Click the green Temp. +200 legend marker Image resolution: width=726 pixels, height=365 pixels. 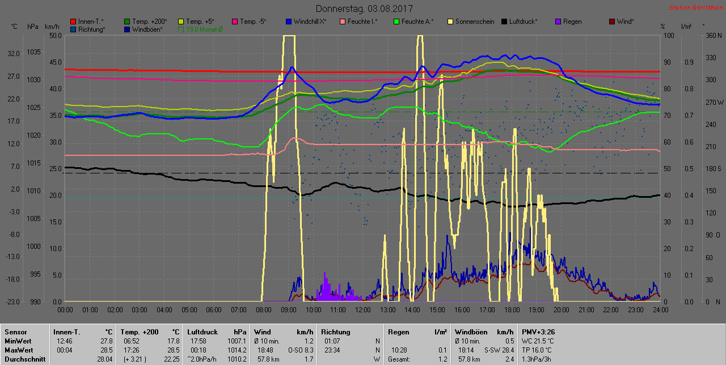(x=128, y=22)
